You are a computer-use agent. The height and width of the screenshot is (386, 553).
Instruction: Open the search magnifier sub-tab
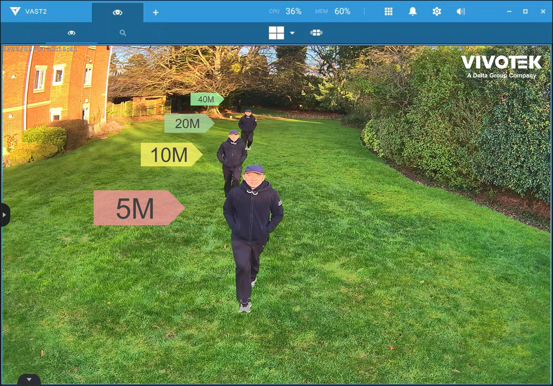coord(123,33)
